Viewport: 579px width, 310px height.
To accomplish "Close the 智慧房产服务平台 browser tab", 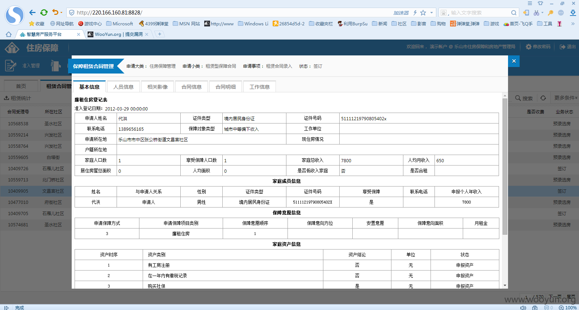I will [x=79, y=34].
